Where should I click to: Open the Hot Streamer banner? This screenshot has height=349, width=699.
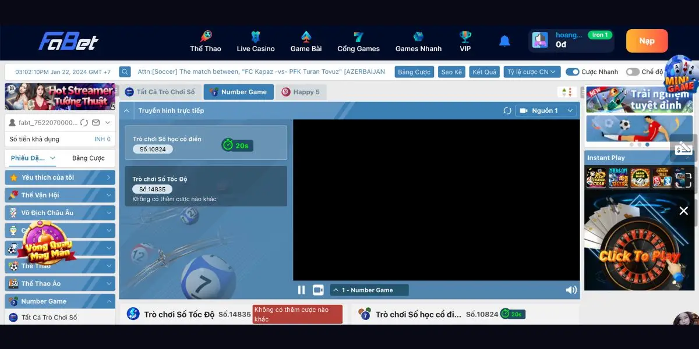(60, 96)
